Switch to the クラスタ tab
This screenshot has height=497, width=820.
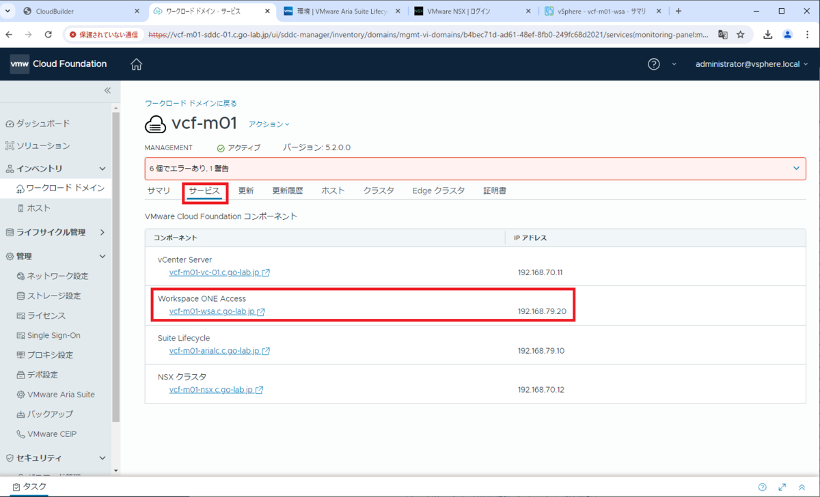[379, 191]
